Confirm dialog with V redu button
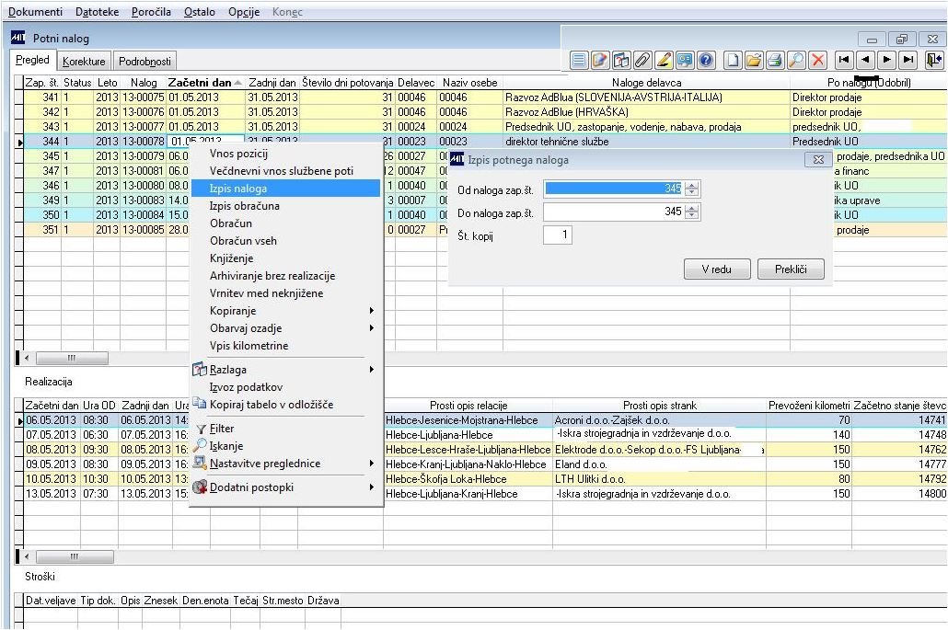Viewport: 948px width, 630px height. (717, 269)
